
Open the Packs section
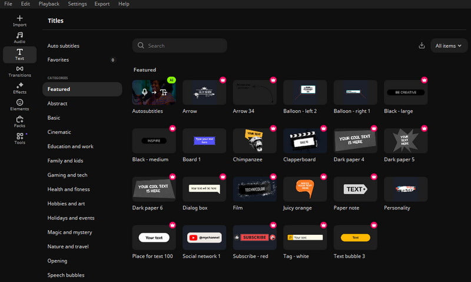[x=19, y=122]
